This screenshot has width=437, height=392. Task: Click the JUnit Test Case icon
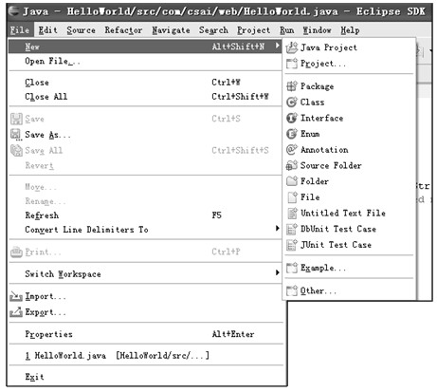tap(292, 245)
